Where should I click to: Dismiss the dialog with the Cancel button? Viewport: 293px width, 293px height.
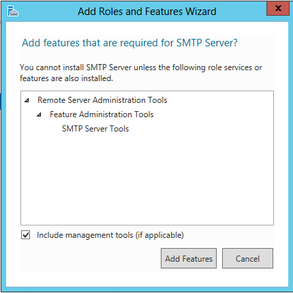point(247,258)
